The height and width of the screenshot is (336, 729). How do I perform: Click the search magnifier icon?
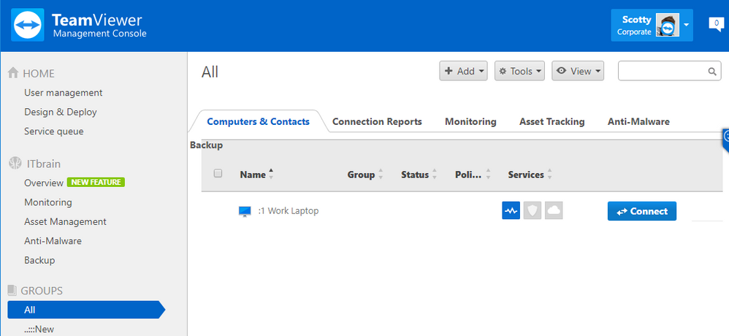[711, 71]
